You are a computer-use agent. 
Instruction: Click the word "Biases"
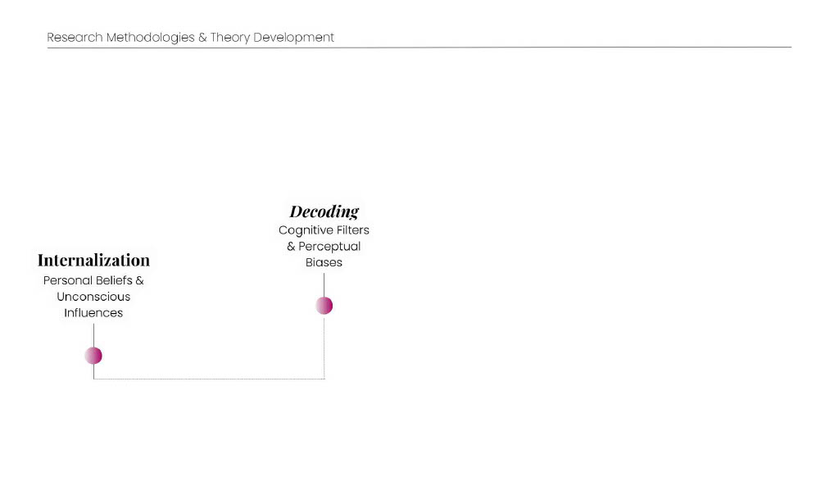[324, 263]
